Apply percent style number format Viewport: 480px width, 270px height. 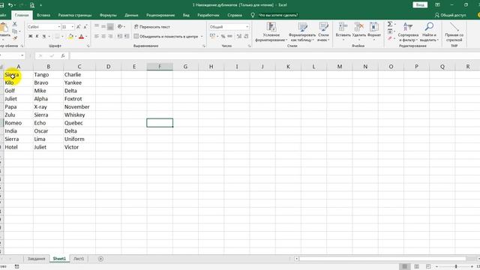(x=223, y=37)
